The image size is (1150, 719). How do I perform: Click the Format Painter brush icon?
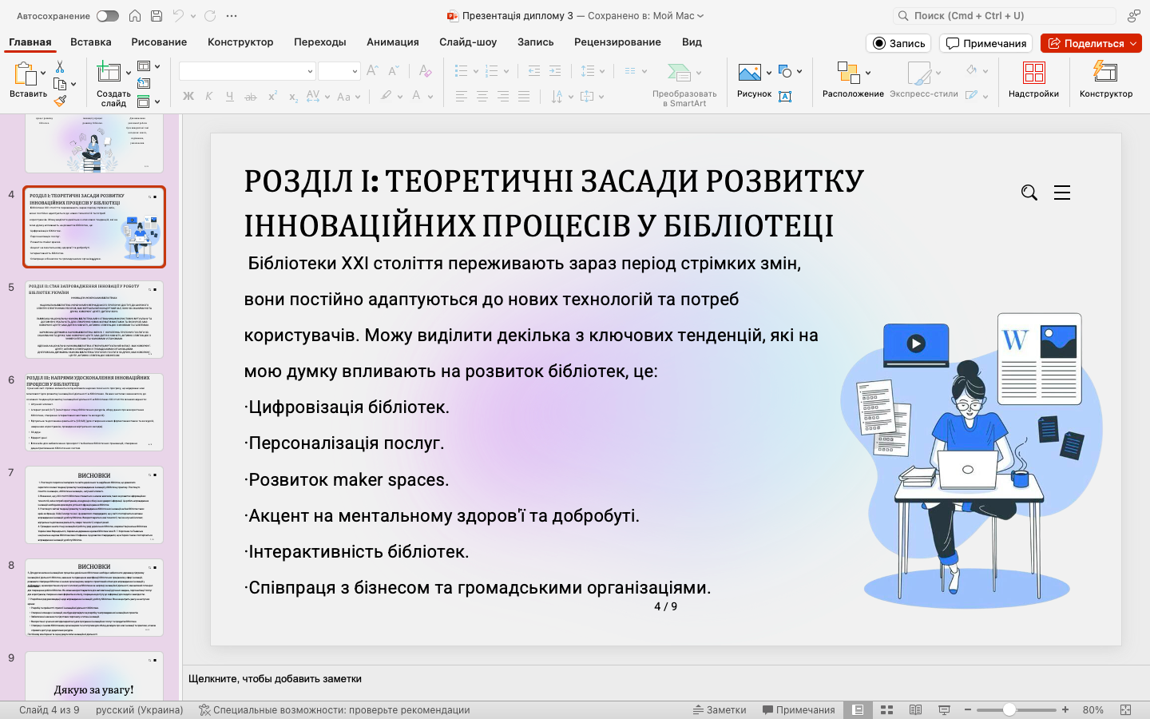pos(60,101)
